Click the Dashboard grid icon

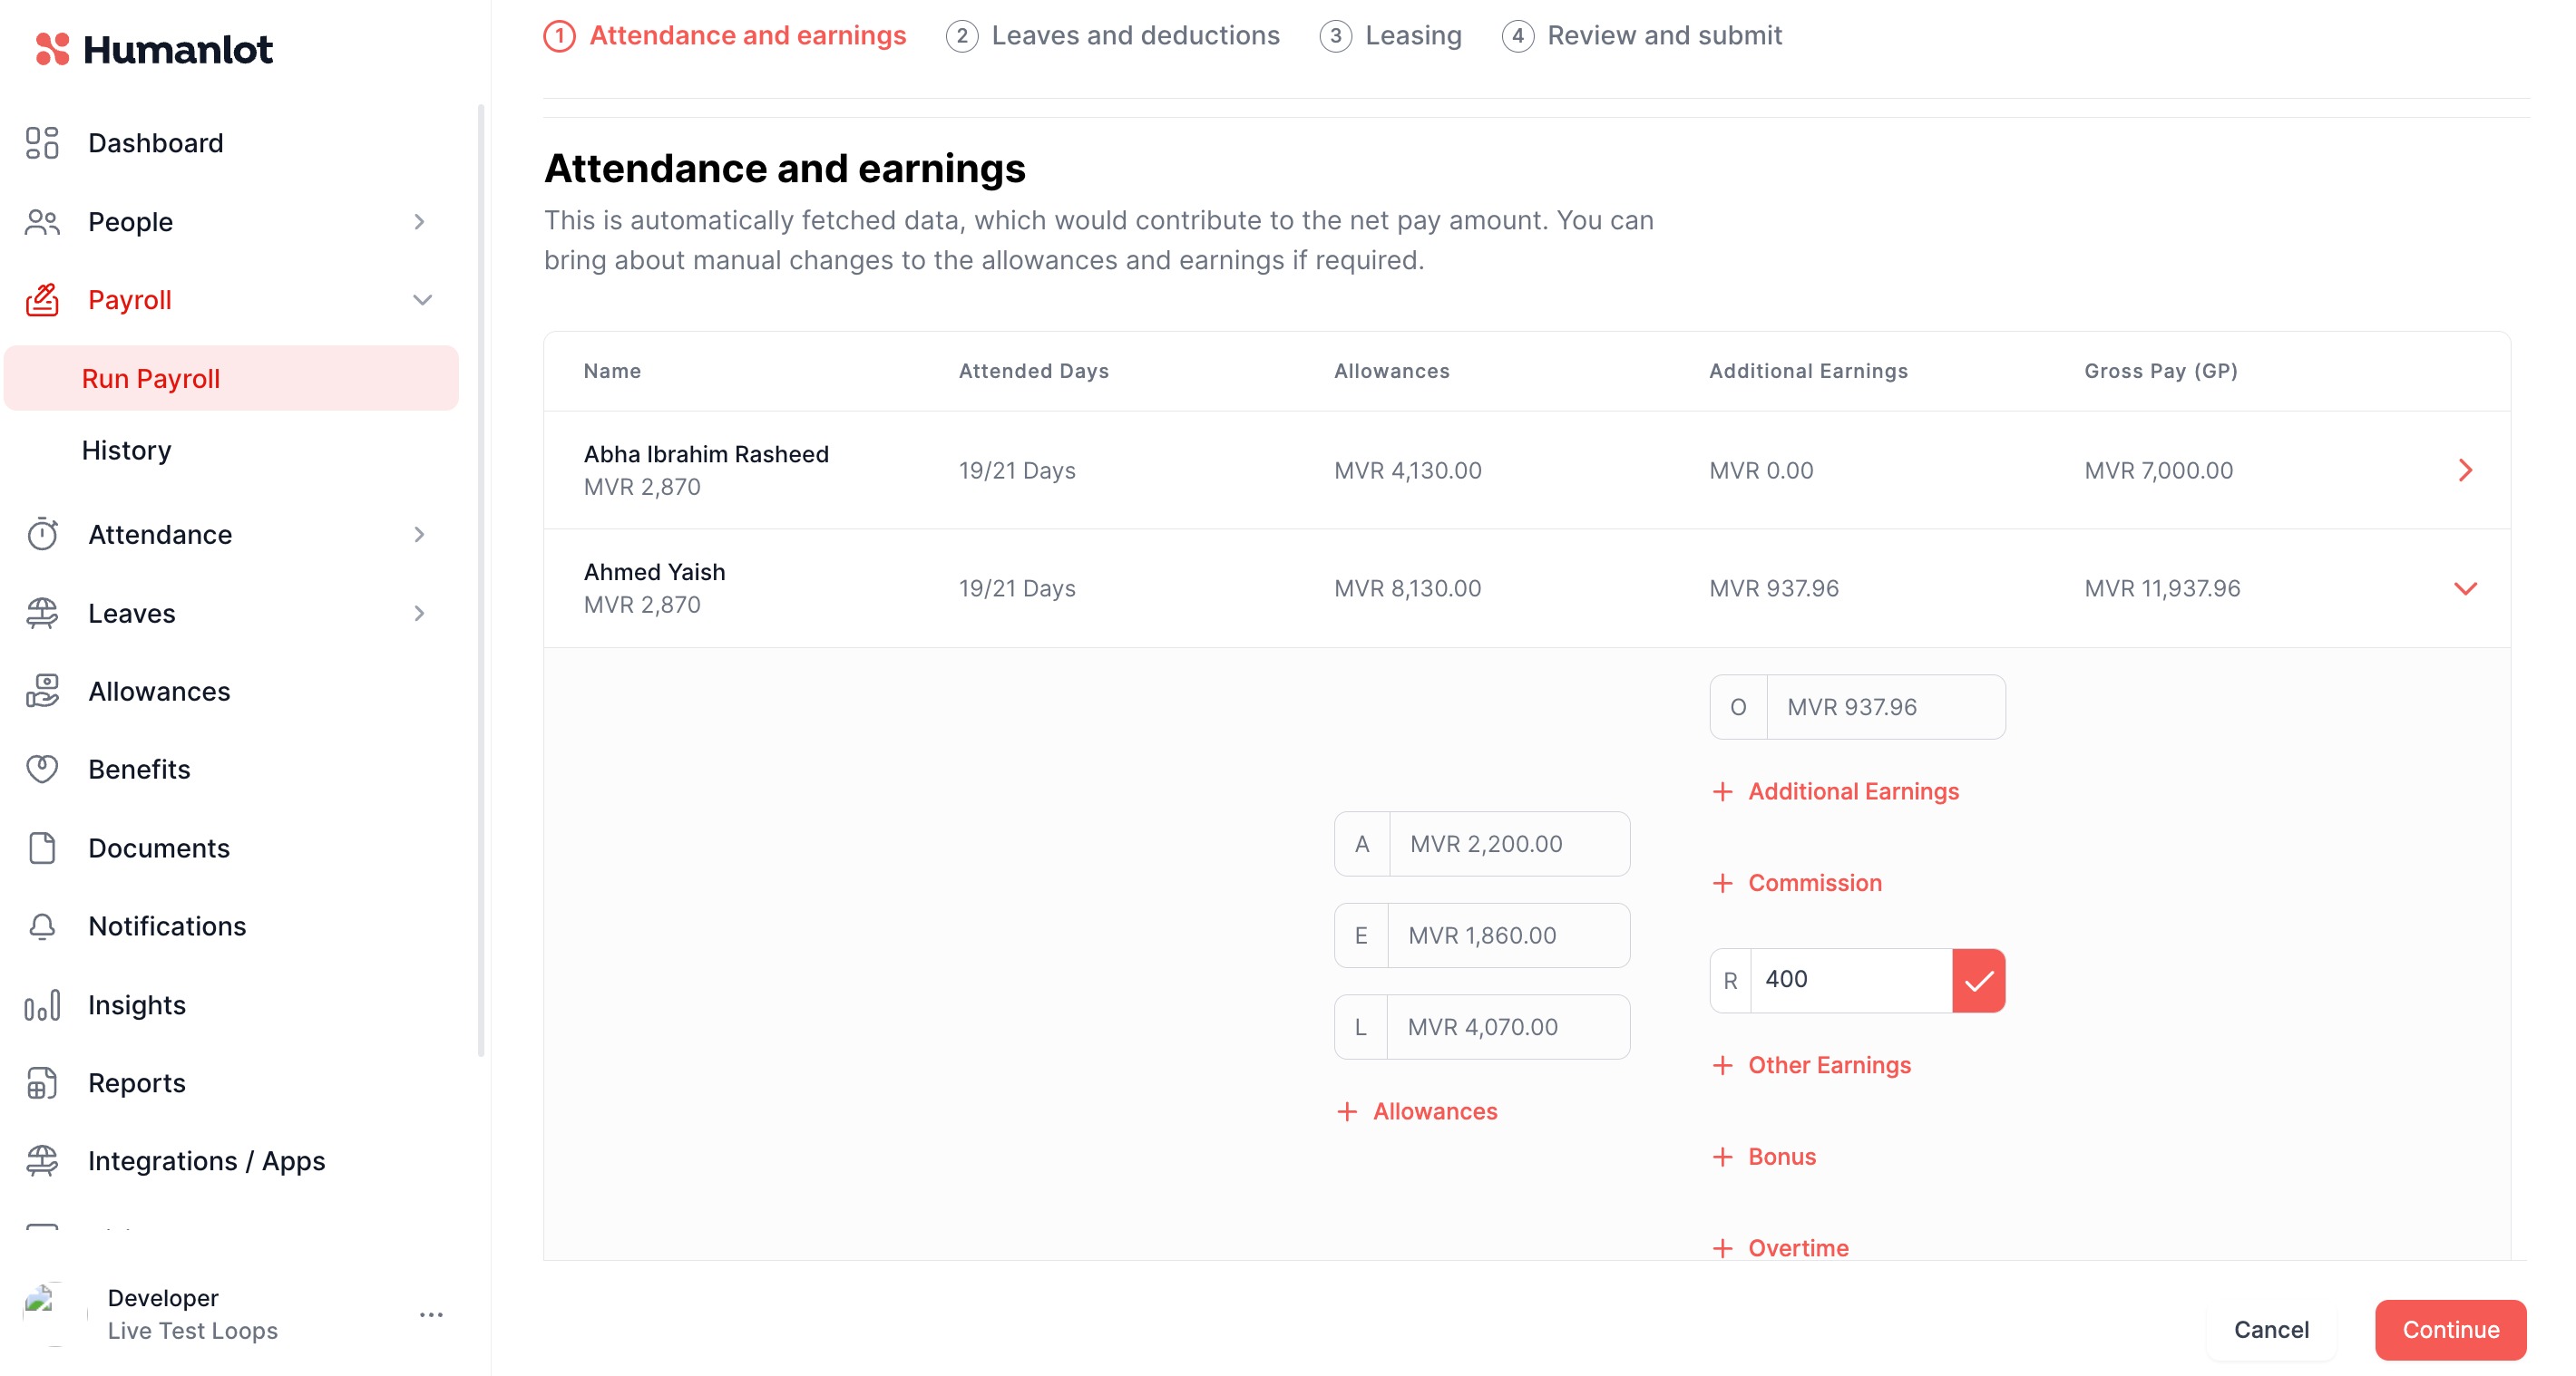click(x=42, y=143)
